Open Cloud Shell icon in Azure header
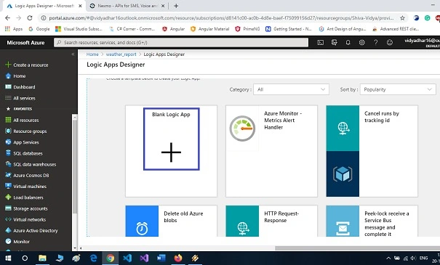Viewport: 440px width, 265px height. point(320,43)
